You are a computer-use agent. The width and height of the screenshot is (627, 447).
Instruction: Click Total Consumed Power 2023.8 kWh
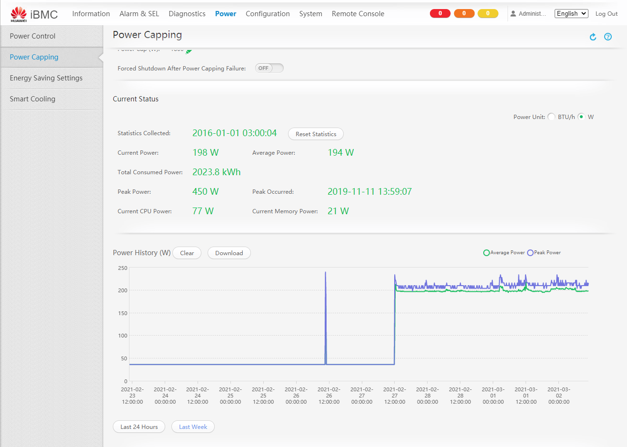216,172
